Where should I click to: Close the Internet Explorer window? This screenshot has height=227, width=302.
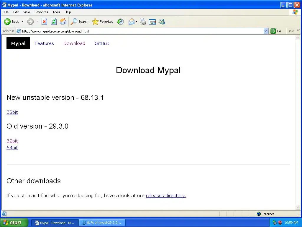pyautogui.click(x=297, y=5)
